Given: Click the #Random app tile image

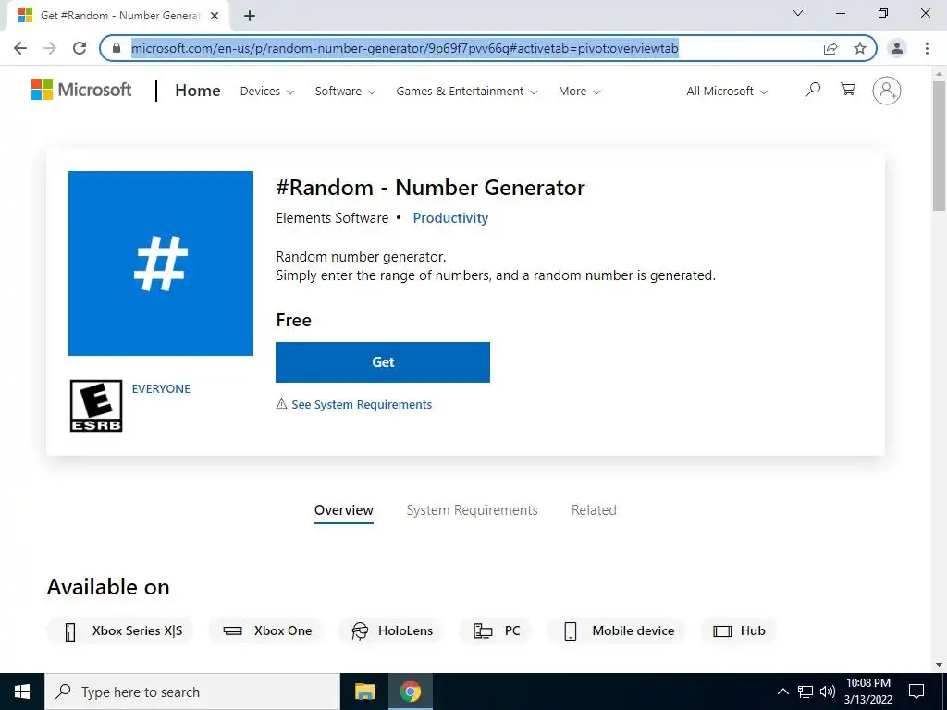Looking at the screenshot, I should (161, 263).
